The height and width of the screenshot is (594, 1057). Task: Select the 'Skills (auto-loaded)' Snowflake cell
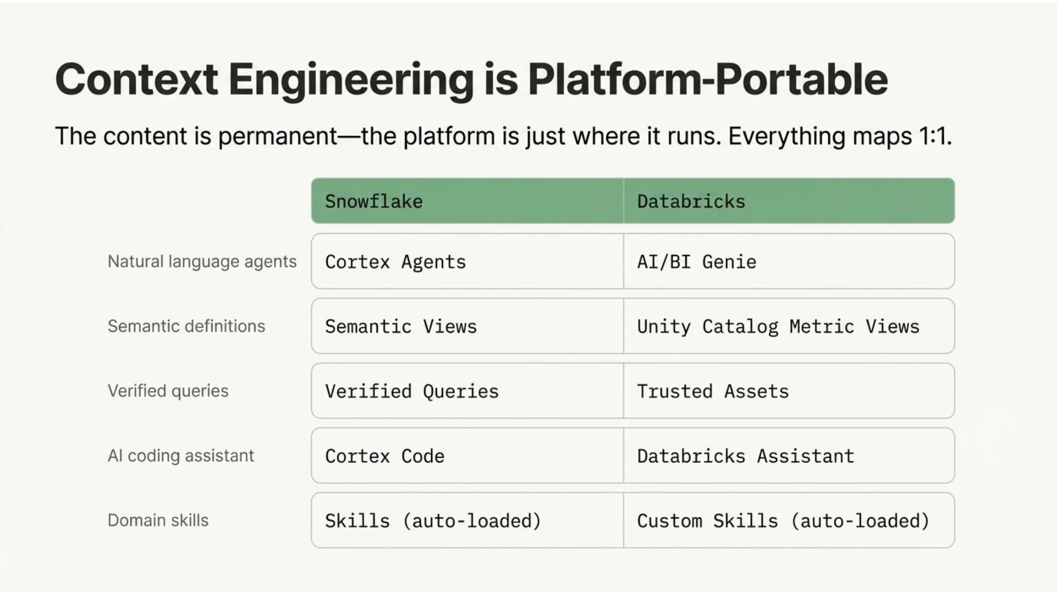click(467, 521)
